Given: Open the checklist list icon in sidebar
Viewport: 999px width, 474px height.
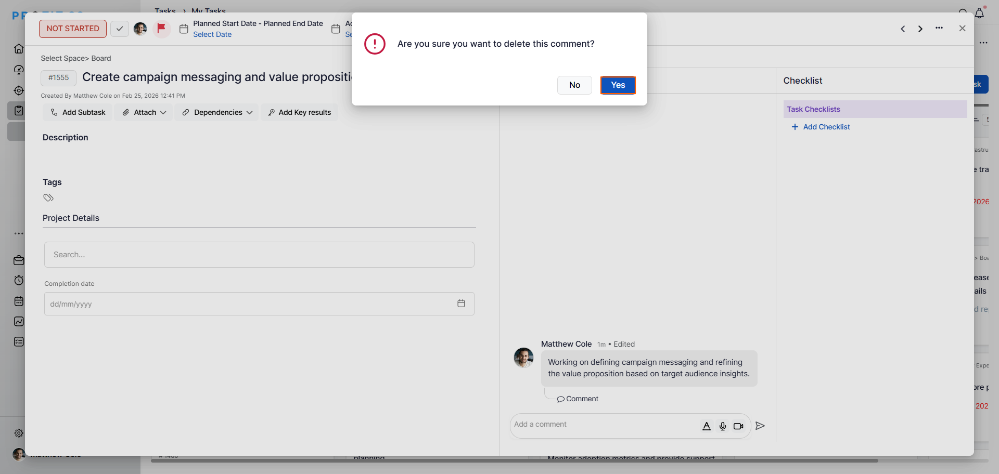Looking at the screenshot, I should [x=19, y=341].
